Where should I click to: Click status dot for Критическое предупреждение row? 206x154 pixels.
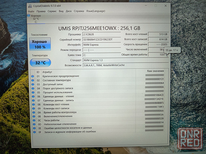pyautogui.click(x=33, y=76)
